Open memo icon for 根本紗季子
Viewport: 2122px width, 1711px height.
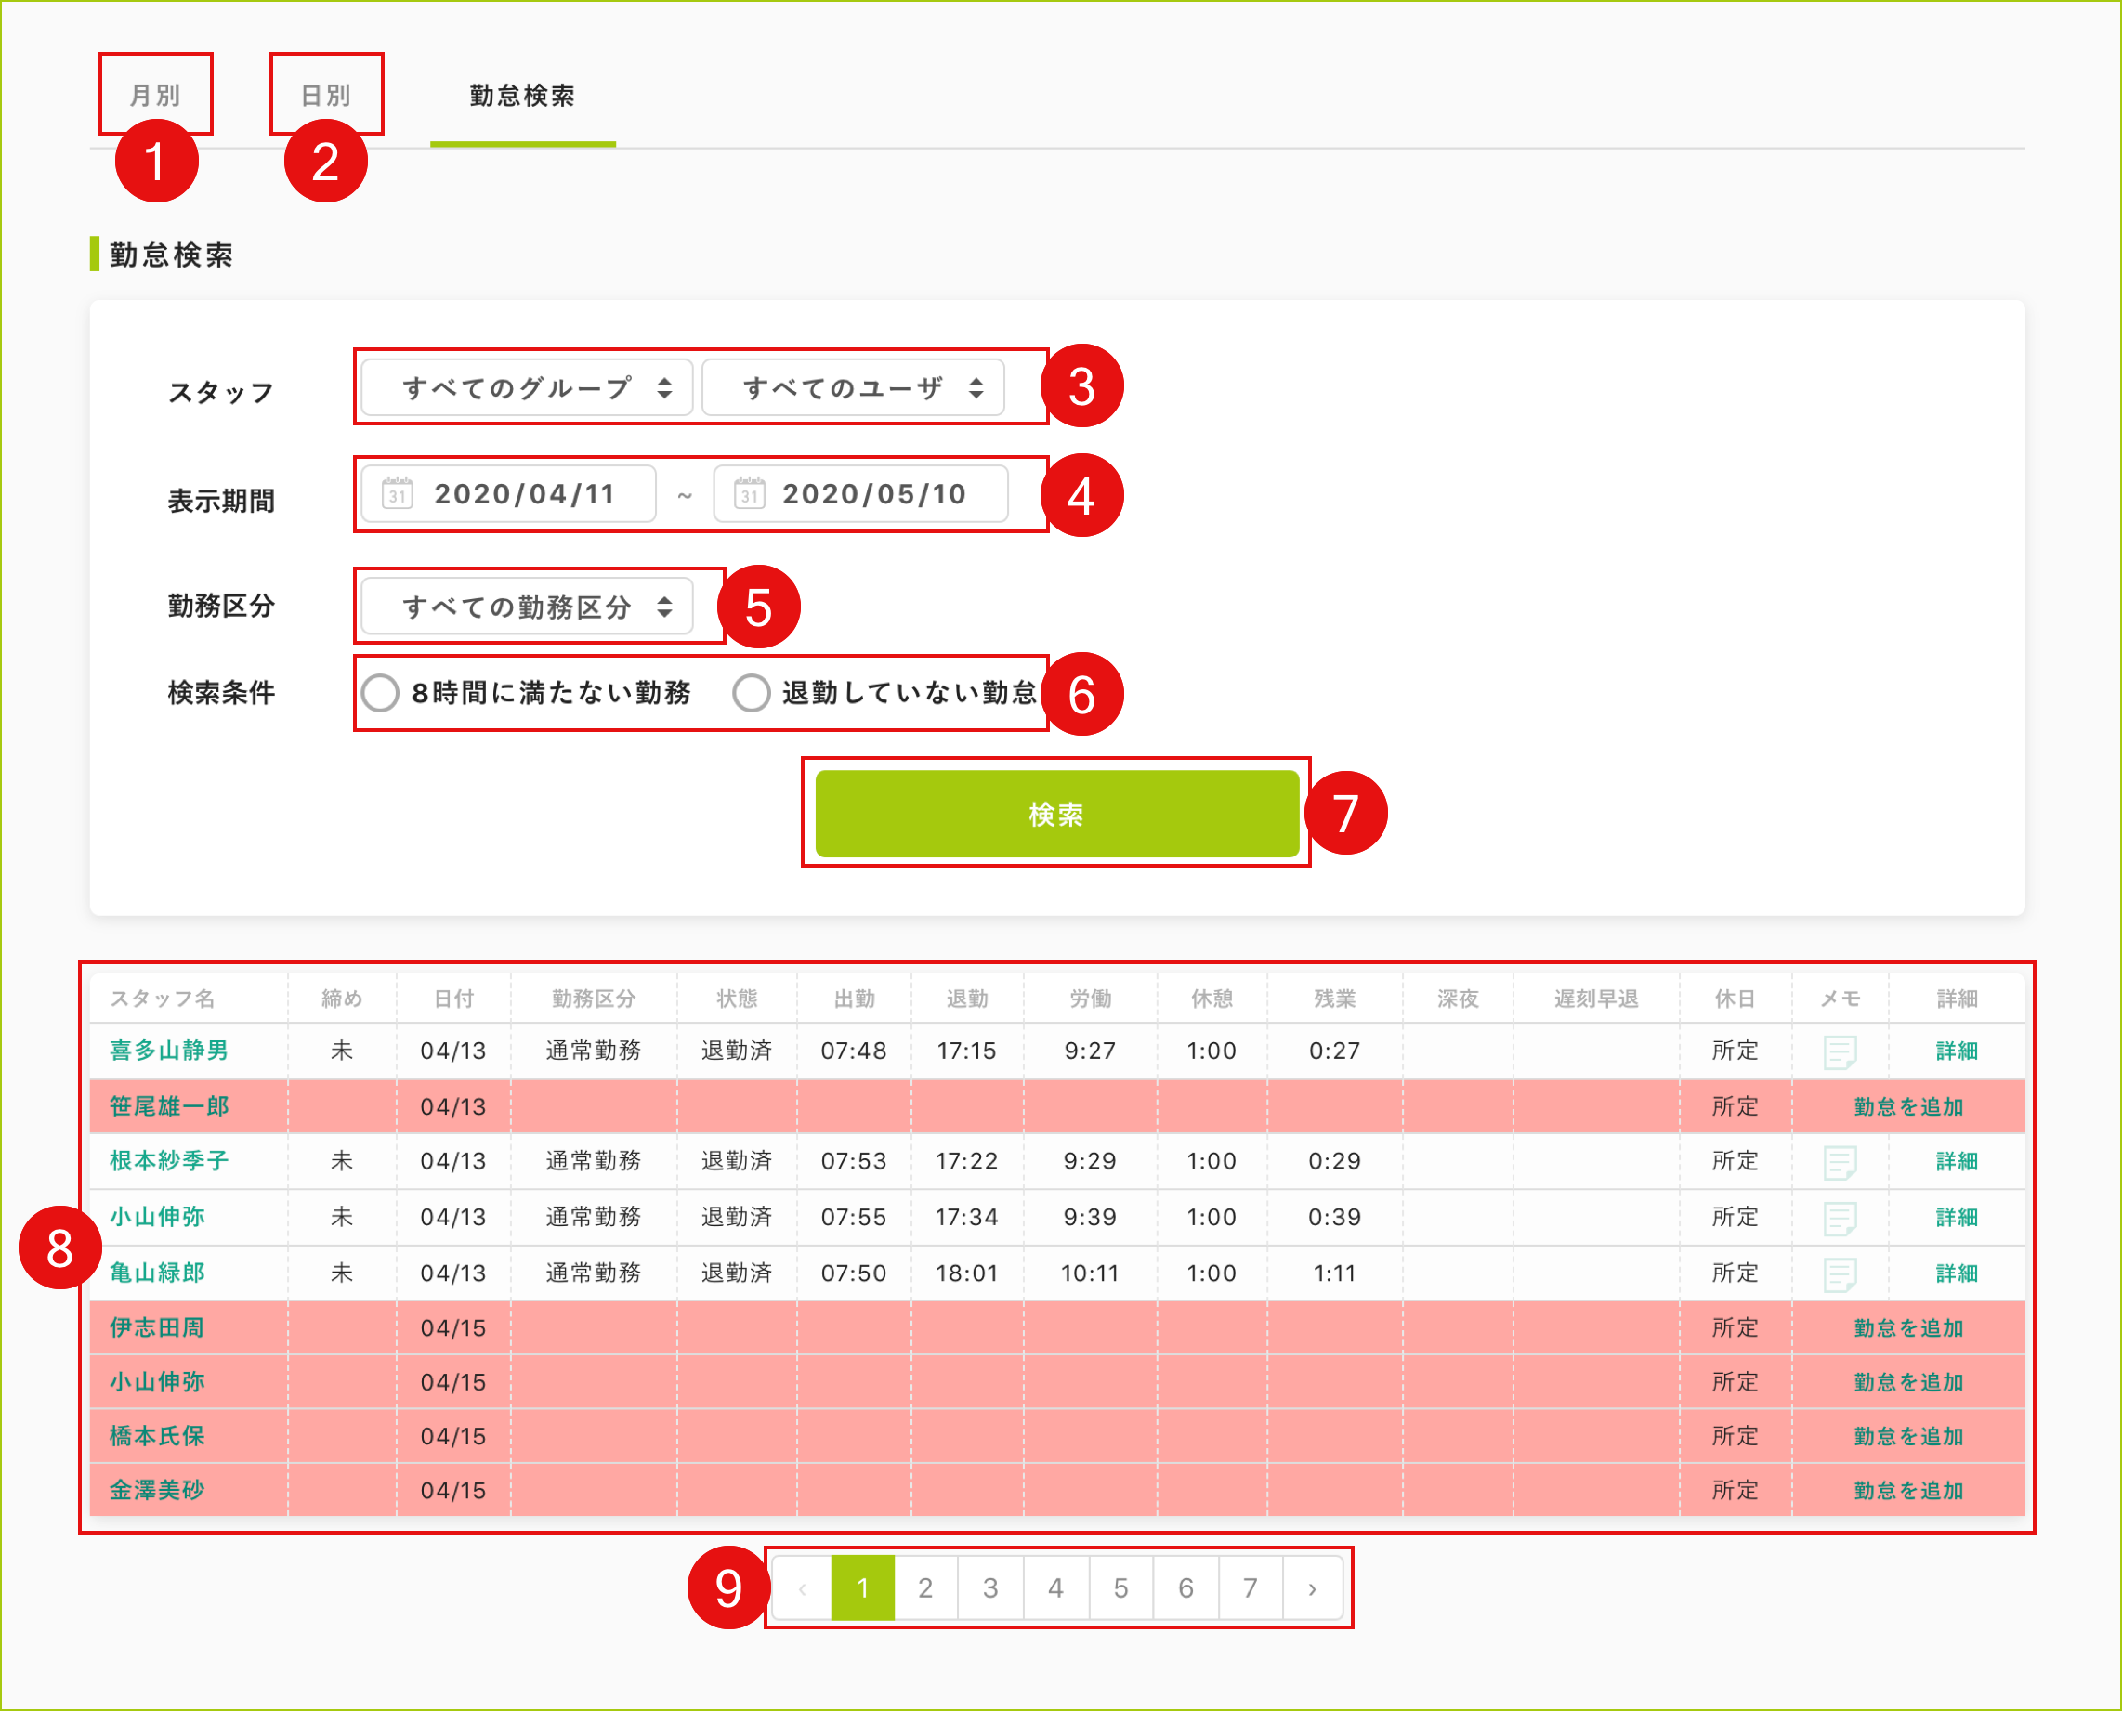[x=1840, y=1162]
